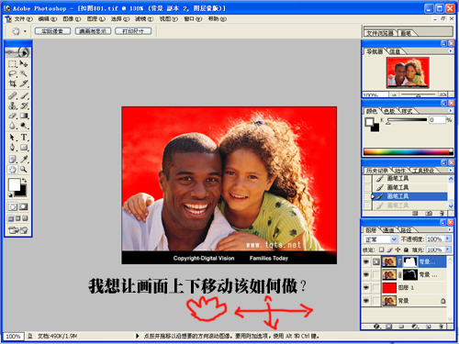The image size is (459, 344).
Task: Select the Rectangular Marquee tool
Action: click(13, 64)
